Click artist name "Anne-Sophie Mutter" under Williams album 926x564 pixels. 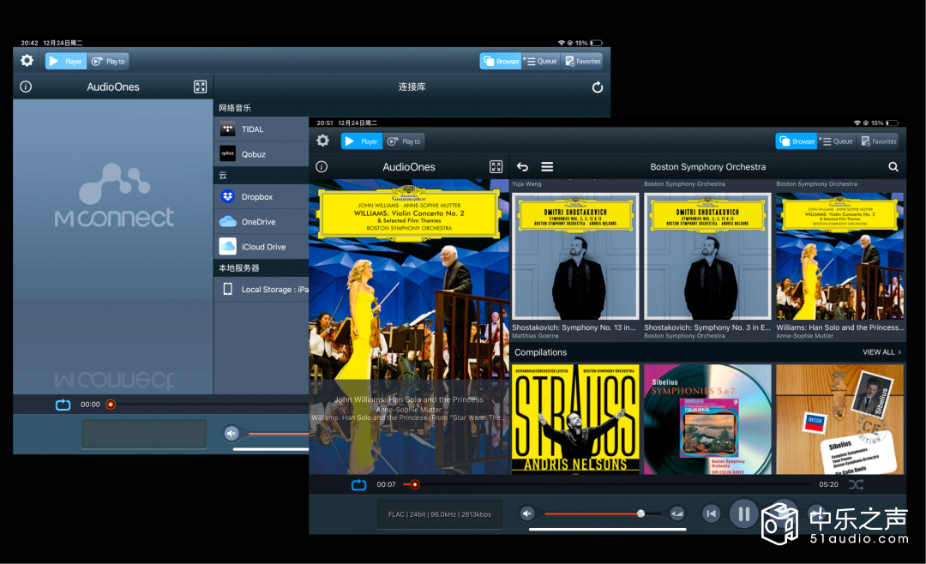coord(805,336)
